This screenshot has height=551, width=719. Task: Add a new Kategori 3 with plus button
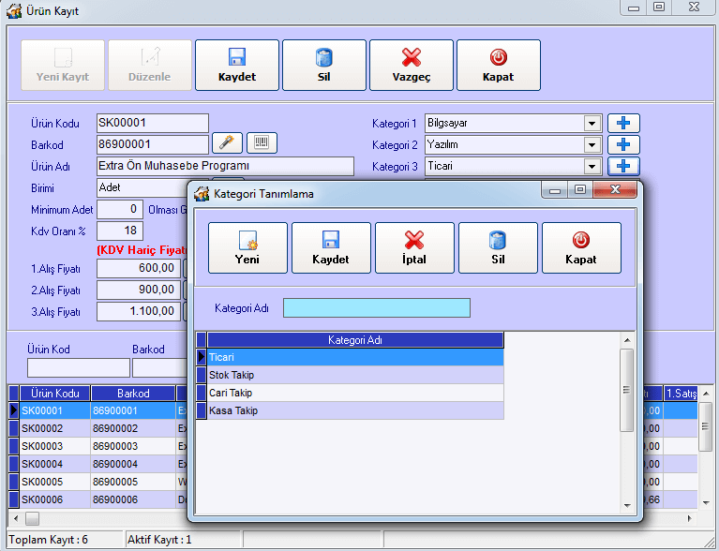coord(623,166)
